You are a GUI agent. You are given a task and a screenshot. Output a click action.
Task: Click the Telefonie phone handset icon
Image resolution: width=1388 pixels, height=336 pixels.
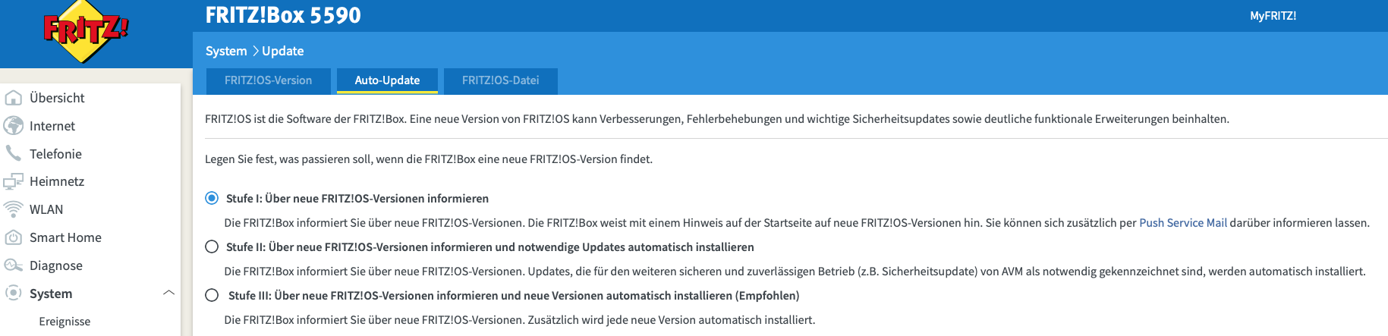(13, 153)
